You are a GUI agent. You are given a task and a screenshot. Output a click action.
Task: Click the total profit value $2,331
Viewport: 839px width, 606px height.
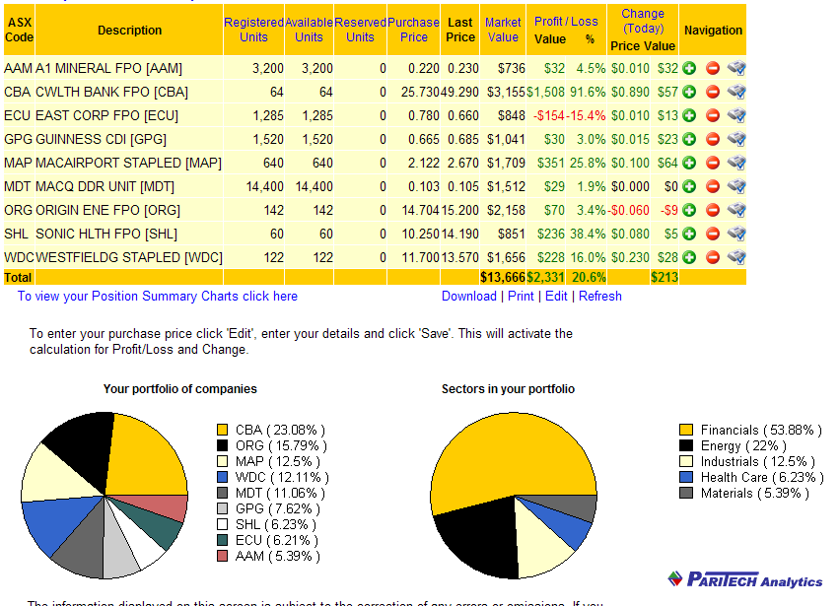click(545, 277)
